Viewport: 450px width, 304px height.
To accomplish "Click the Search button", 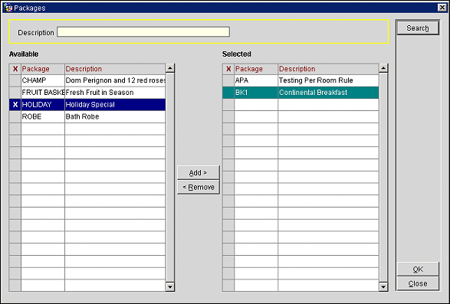I will click(418, 28).
